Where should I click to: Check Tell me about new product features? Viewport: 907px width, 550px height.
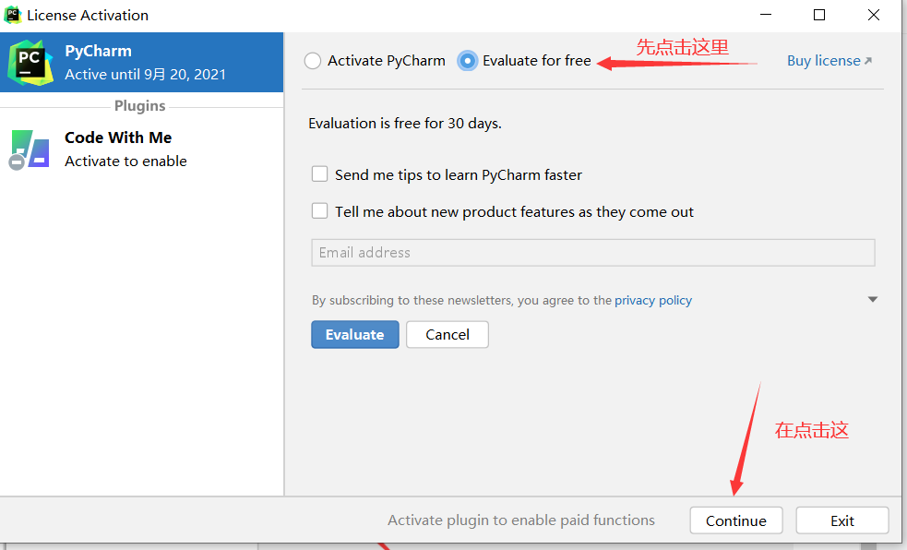320,210
